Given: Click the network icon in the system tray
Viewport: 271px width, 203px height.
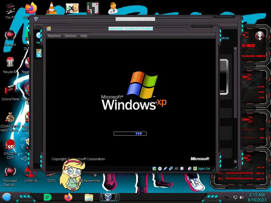Looking at the screenshot, I should (x=235, y=197).
